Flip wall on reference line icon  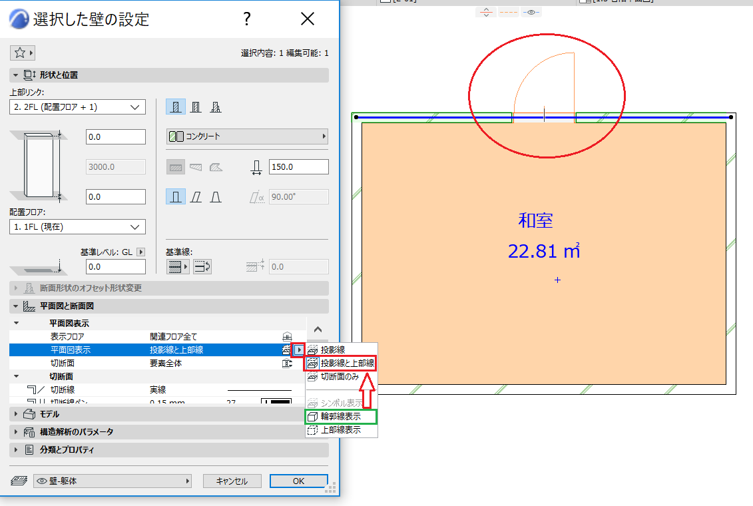click(202, 266)
